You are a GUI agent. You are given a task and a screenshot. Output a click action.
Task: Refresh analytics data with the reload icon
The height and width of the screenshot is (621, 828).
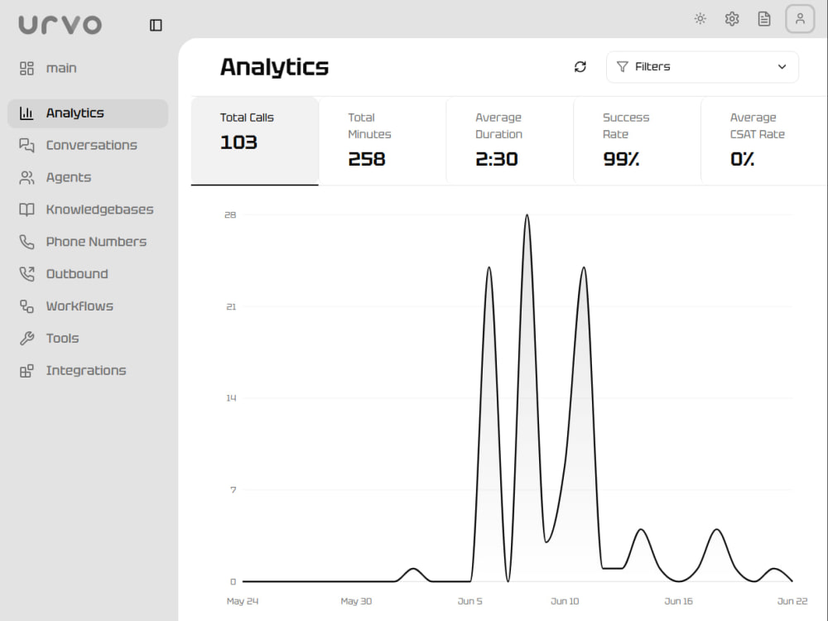(580, 67)
